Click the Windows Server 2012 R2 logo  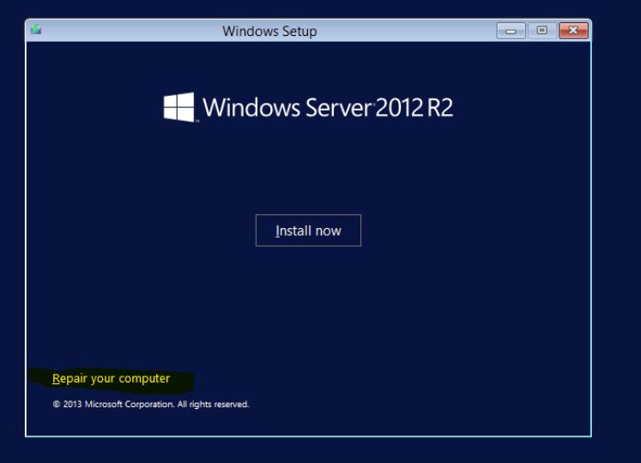pyautogui.click(x=308, y=107)
